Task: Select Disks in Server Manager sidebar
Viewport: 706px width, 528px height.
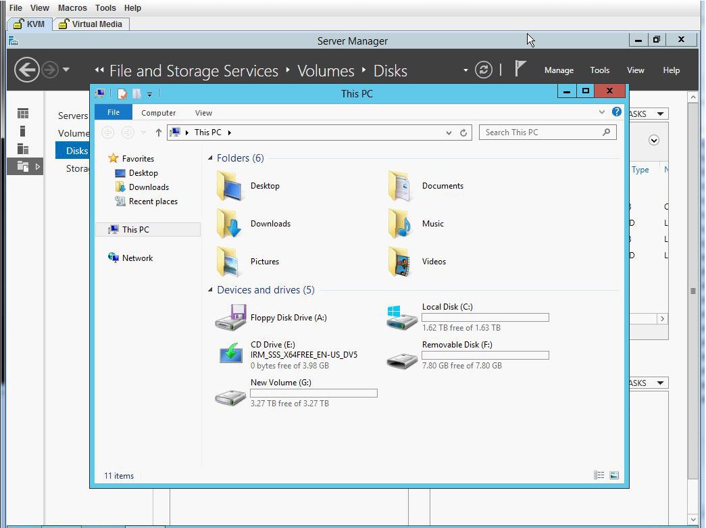Action: (x=72, y=151)
